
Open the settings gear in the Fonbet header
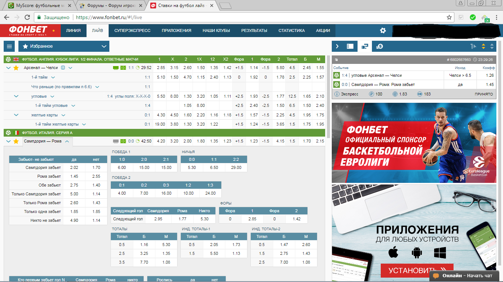point(383,30)
